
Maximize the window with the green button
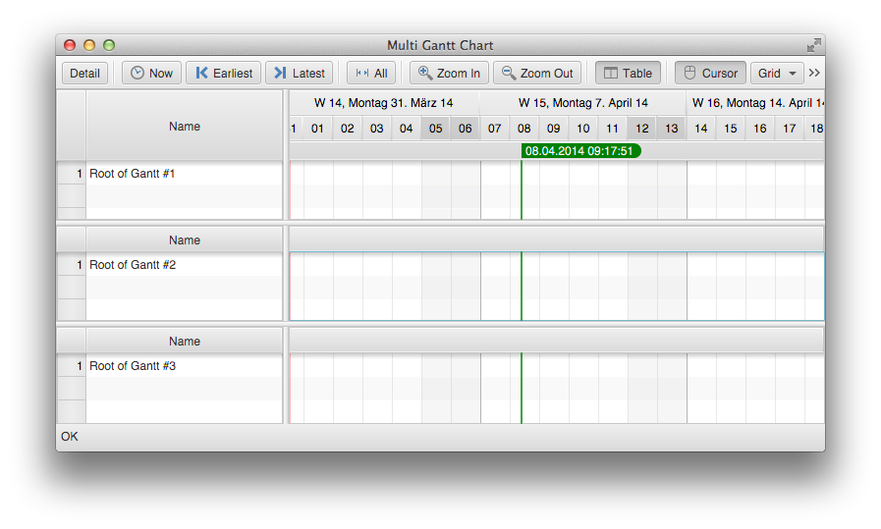click(x=109, y=45)
